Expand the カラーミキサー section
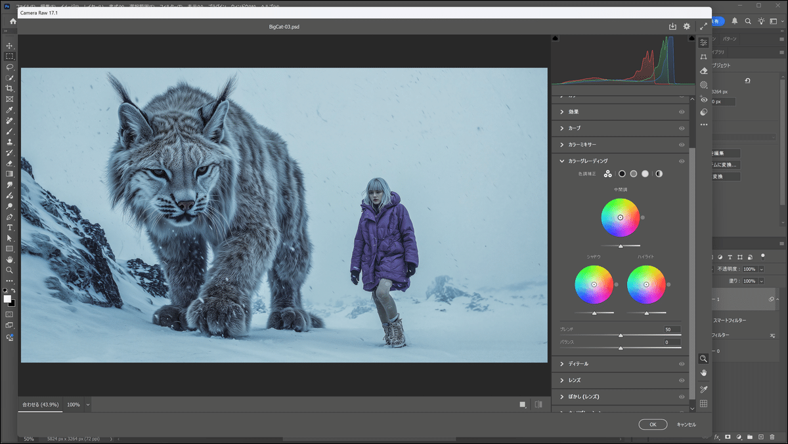The height and width of the screenshot is (444, 788). click(x=561, y=144)
